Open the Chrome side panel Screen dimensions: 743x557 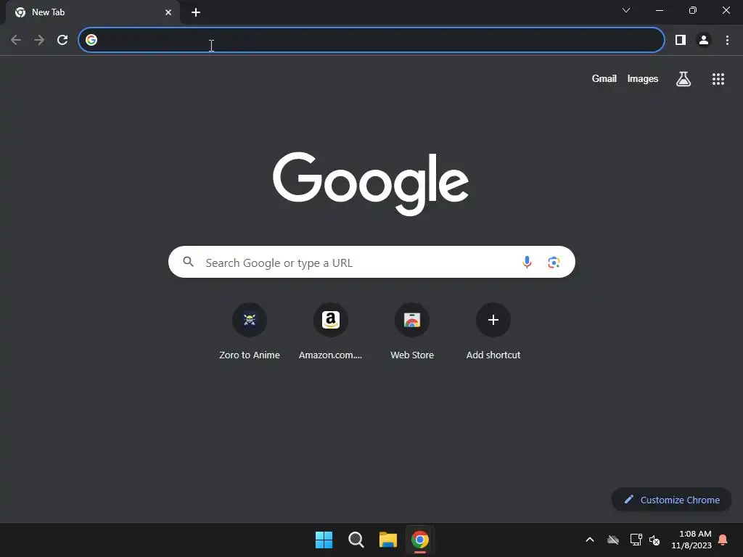point(681,41)
